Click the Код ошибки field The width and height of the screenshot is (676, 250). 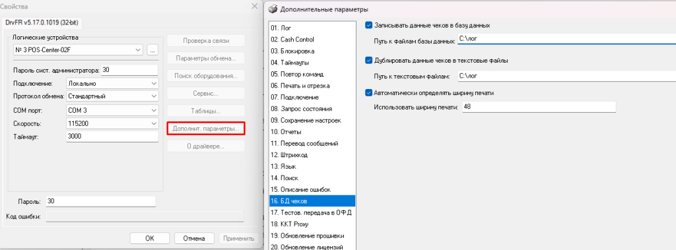(145, 216)
